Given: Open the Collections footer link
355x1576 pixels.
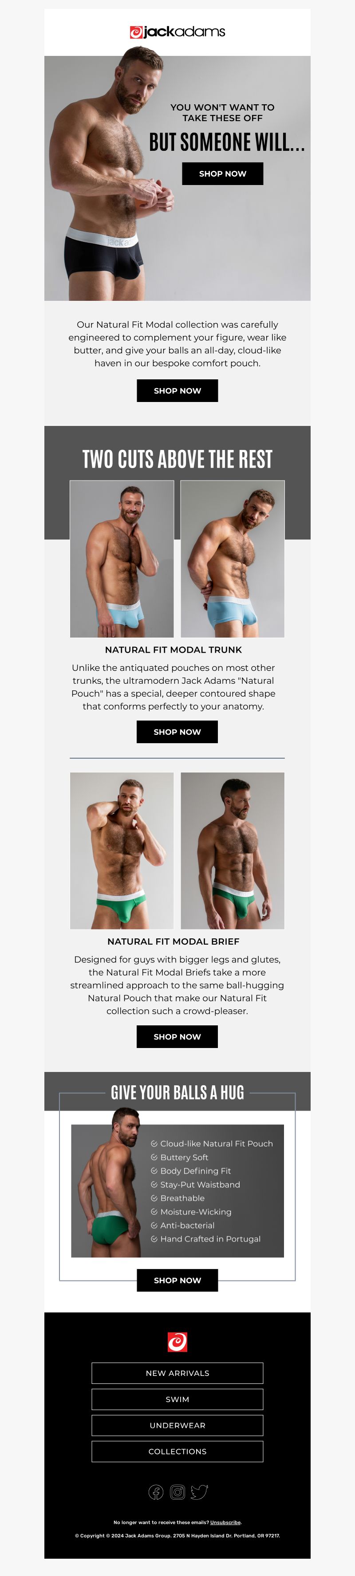Looking at the screenshot, I should tap(177, 1452).
